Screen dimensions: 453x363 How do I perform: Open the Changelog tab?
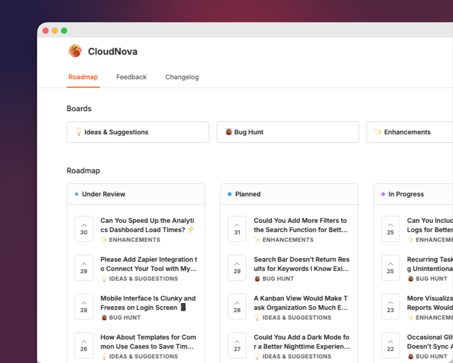pyautogui.click(x=182, y=77)
